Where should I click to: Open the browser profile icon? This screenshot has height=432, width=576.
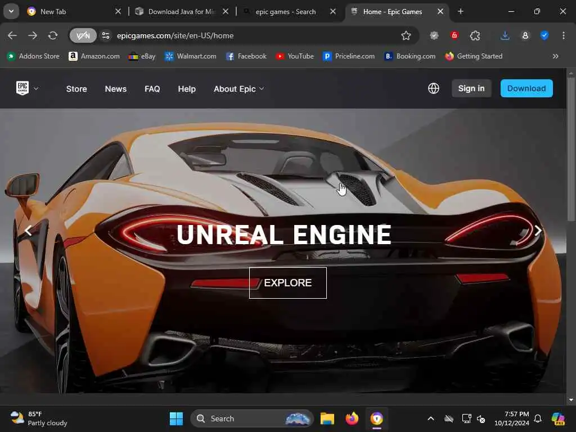click(x=525, y=35)
